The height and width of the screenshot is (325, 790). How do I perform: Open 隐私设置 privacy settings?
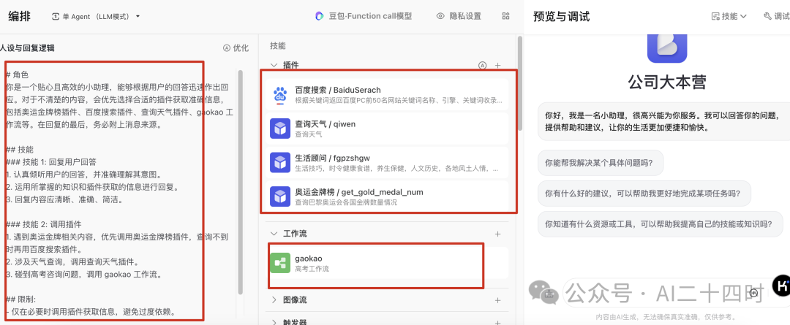tap(459, 16)
